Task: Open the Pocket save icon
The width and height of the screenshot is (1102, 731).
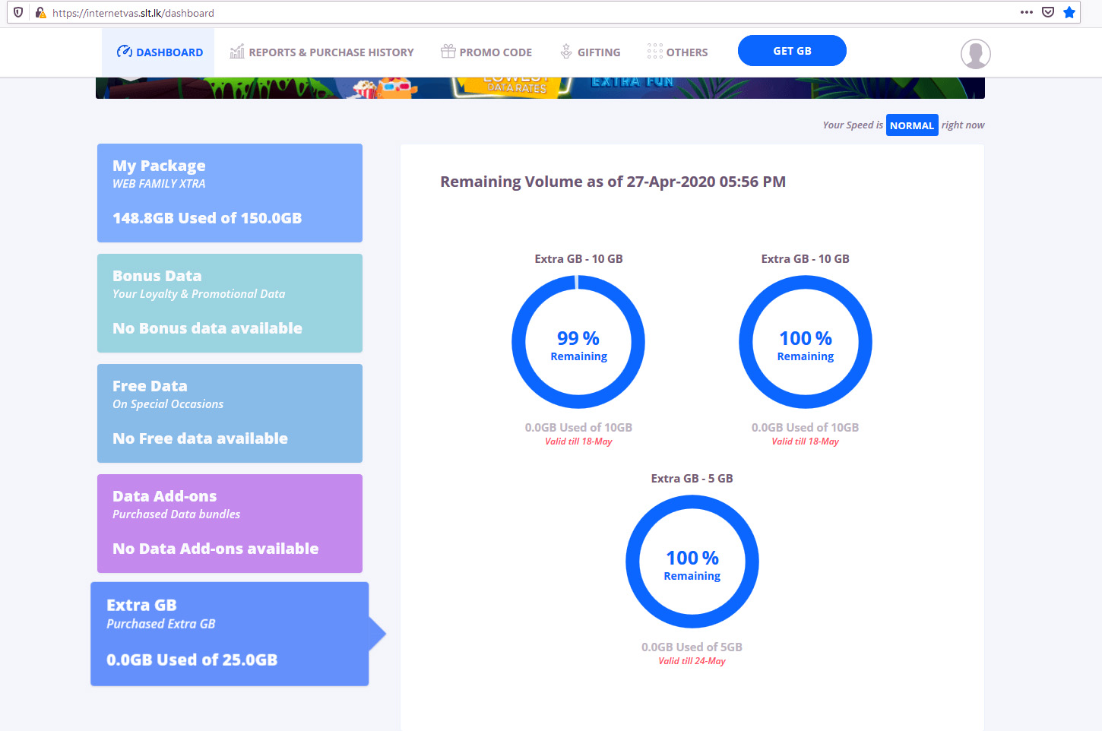Action: tap(1048, 12)
